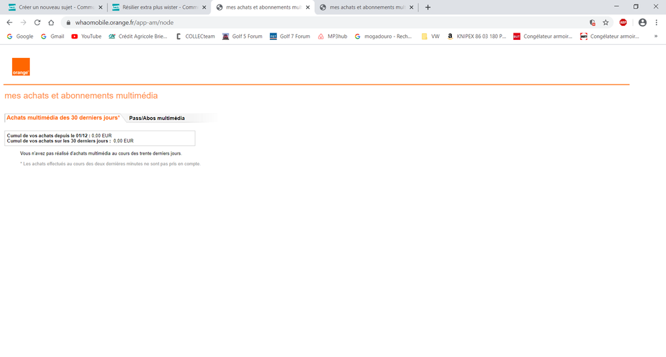Open the Chrome profile avatar
The height and width of the screenshot is (357, 666).
(x=643, y=23)
